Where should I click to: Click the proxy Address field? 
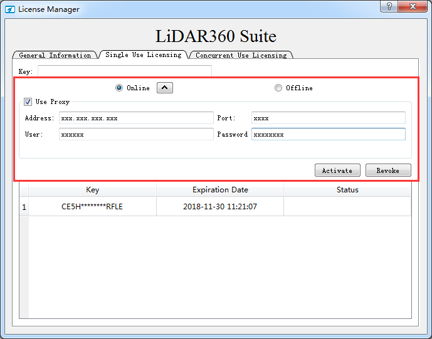[x=136, y=118]
